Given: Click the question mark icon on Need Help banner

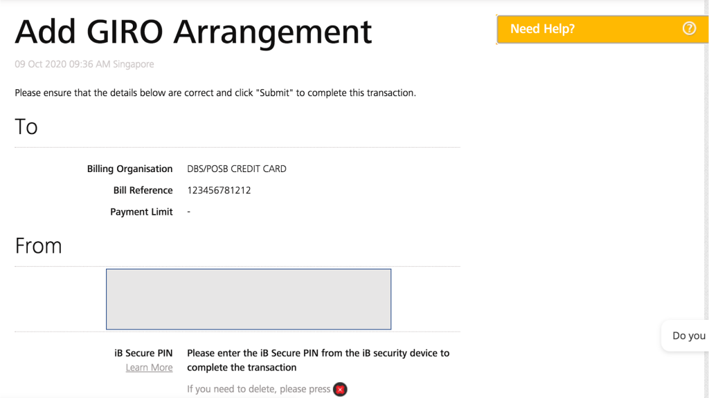Looking at the screenshot, I should 688,28.
